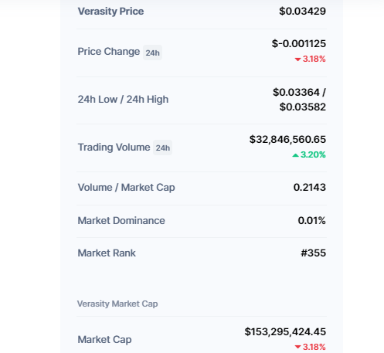The height and width of the screenshot is (353, 384).
Task: Click the Price Change label
Action: point(109,52)
